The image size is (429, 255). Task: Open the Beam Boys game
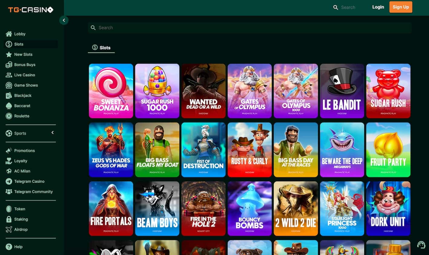157,209
